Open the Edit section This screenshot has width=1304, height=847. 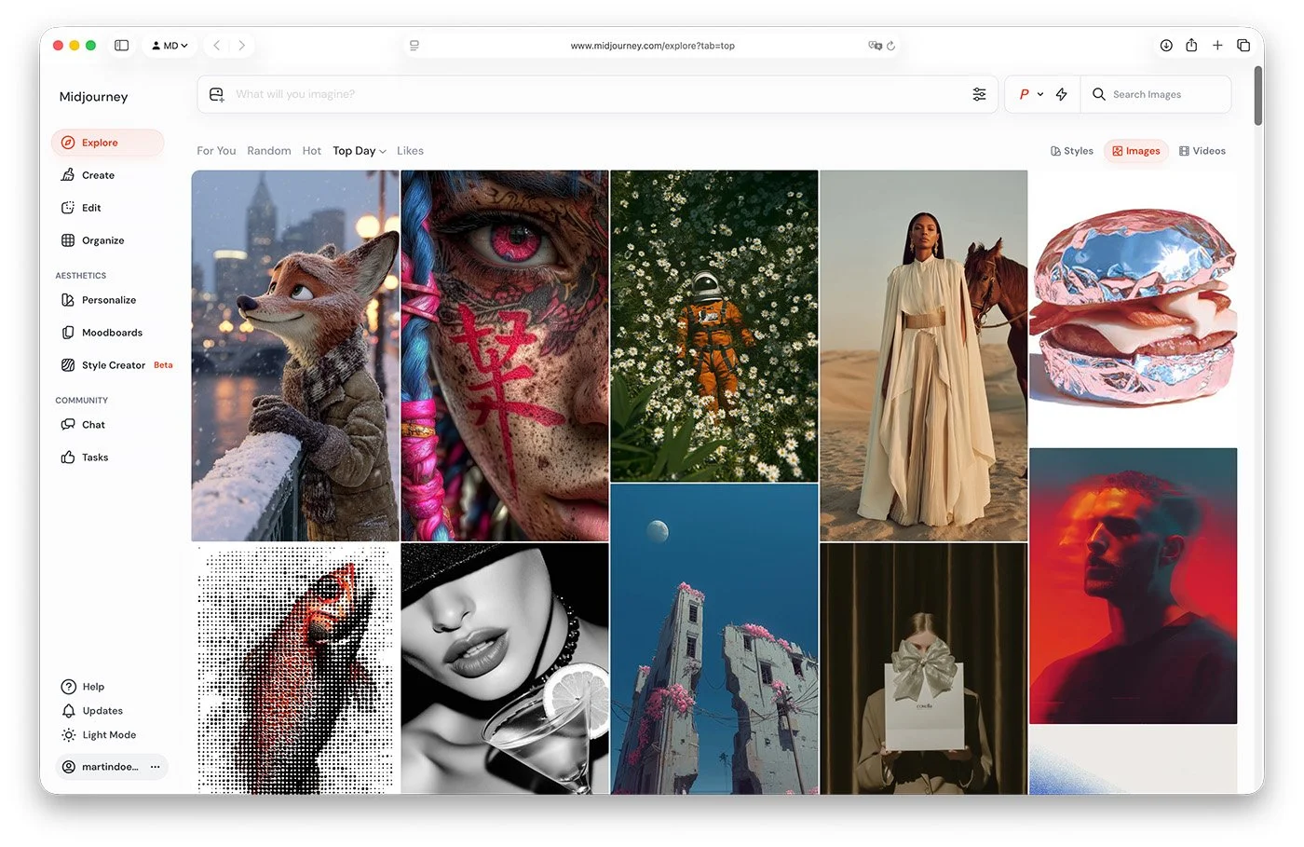[81, 208]
